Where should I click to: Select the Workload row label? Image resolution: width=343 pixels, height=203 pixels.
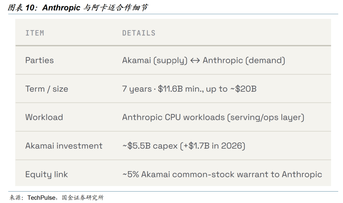[x=44, y=117]
